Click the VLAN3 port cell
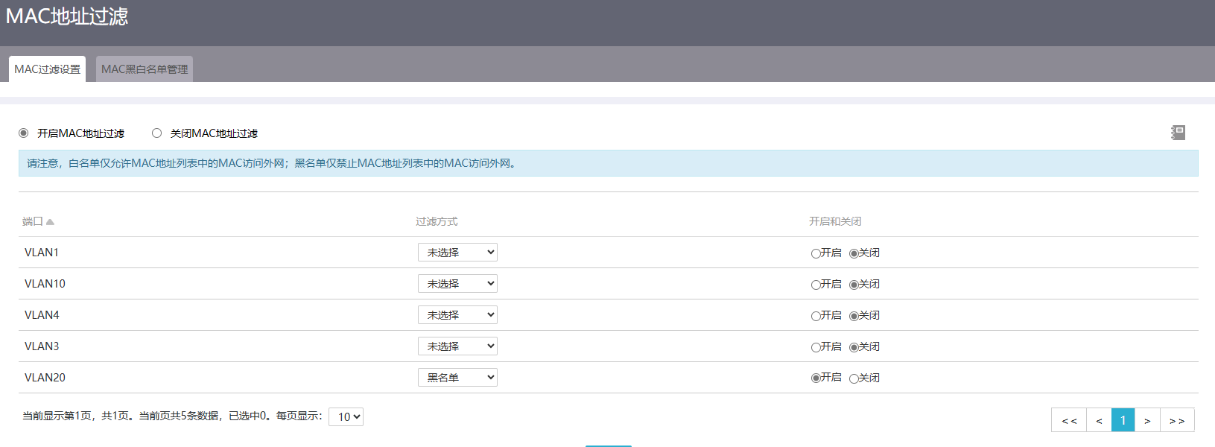Screen dimensions: 1215x447 point(42,346)
